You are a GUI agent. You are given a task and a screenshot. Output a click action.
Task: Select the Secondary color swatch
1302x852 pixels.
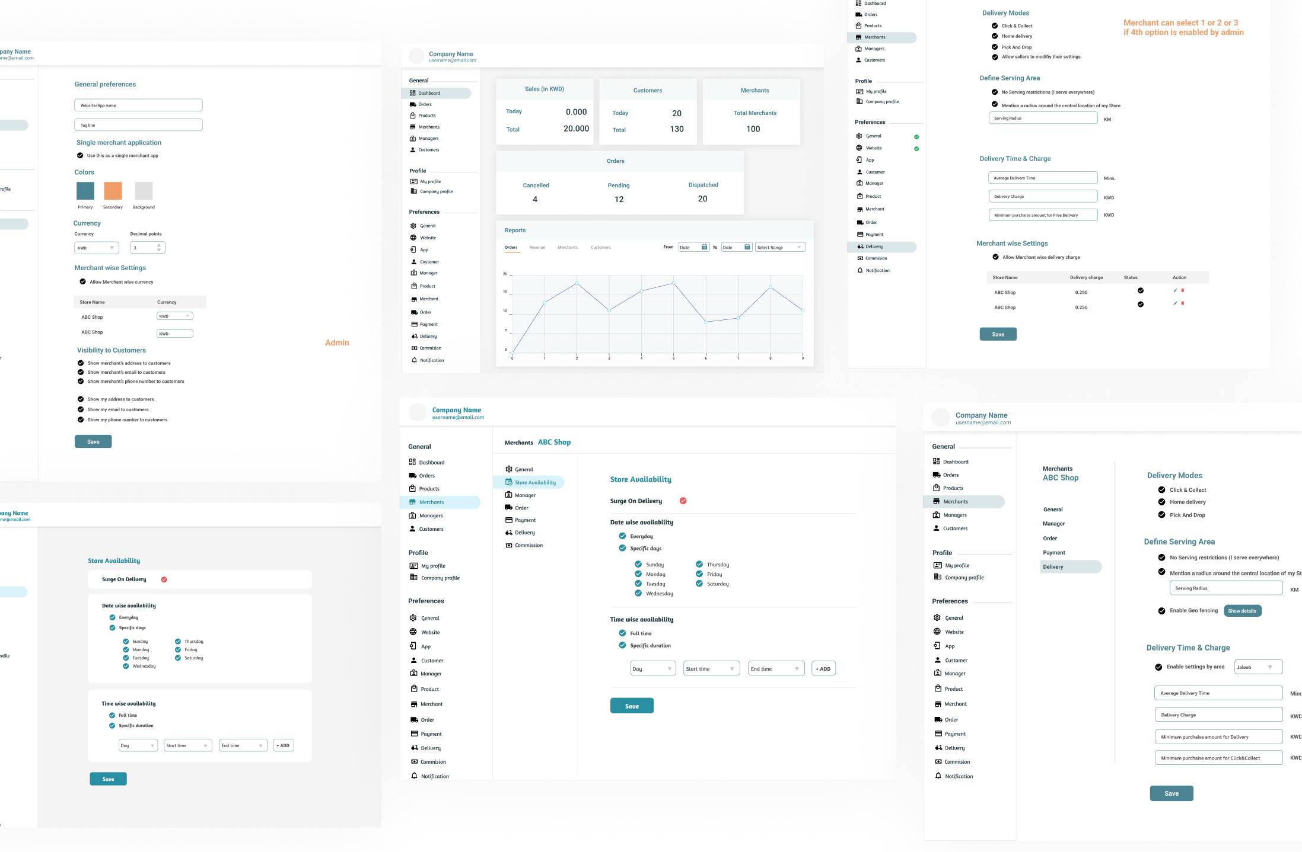[113, 190]
